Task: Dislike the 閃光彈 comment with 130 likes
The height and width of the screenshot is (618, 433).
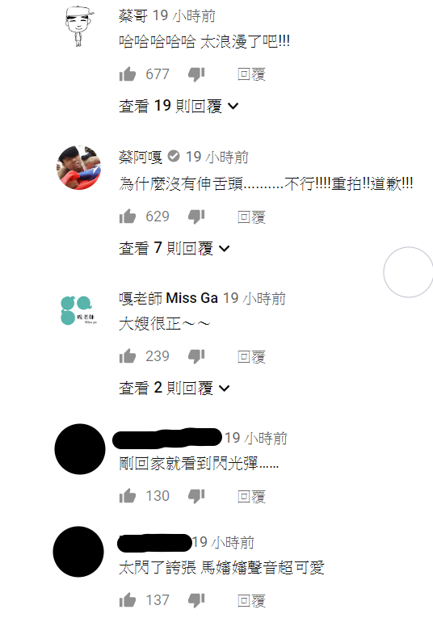Action: [196, 496]
